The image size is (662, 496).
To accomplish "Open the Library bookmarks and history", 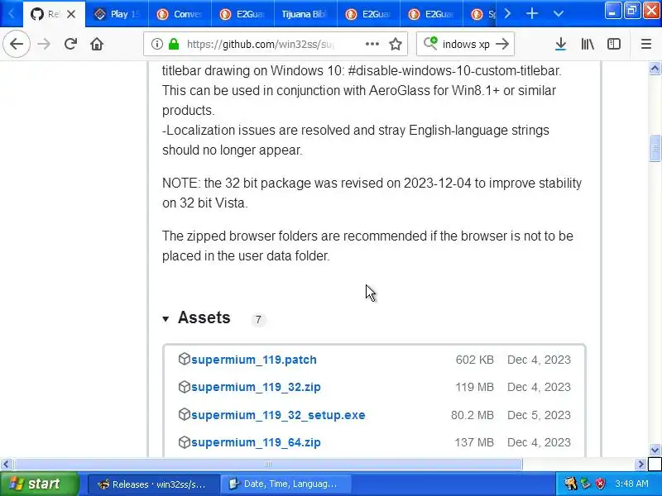I will (588, 44).
